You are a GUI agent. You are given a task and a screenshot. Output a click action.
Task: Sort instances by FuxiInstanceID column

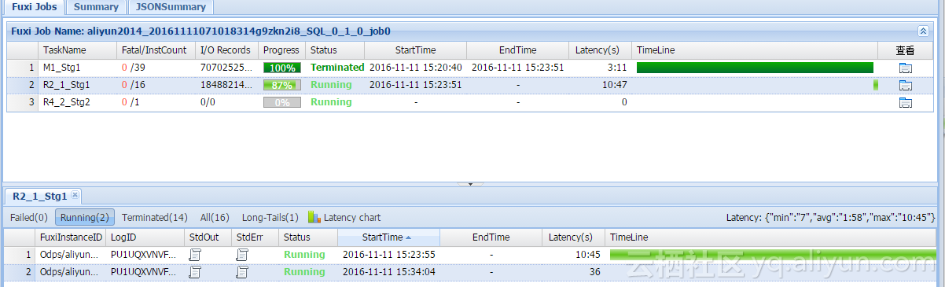[x=71, y=237]
